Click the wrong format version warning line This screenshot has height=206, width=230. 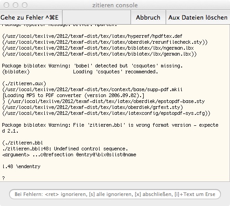click(110, 125)
